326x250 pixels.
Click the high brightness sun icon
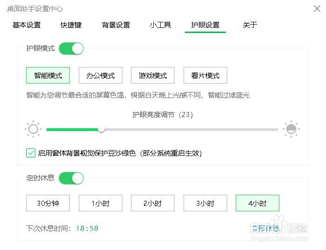pyautogui.click(x=291, y=129)
